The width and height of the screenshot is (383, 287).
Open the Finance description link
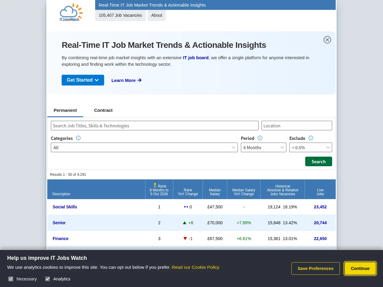coord(60,239)
